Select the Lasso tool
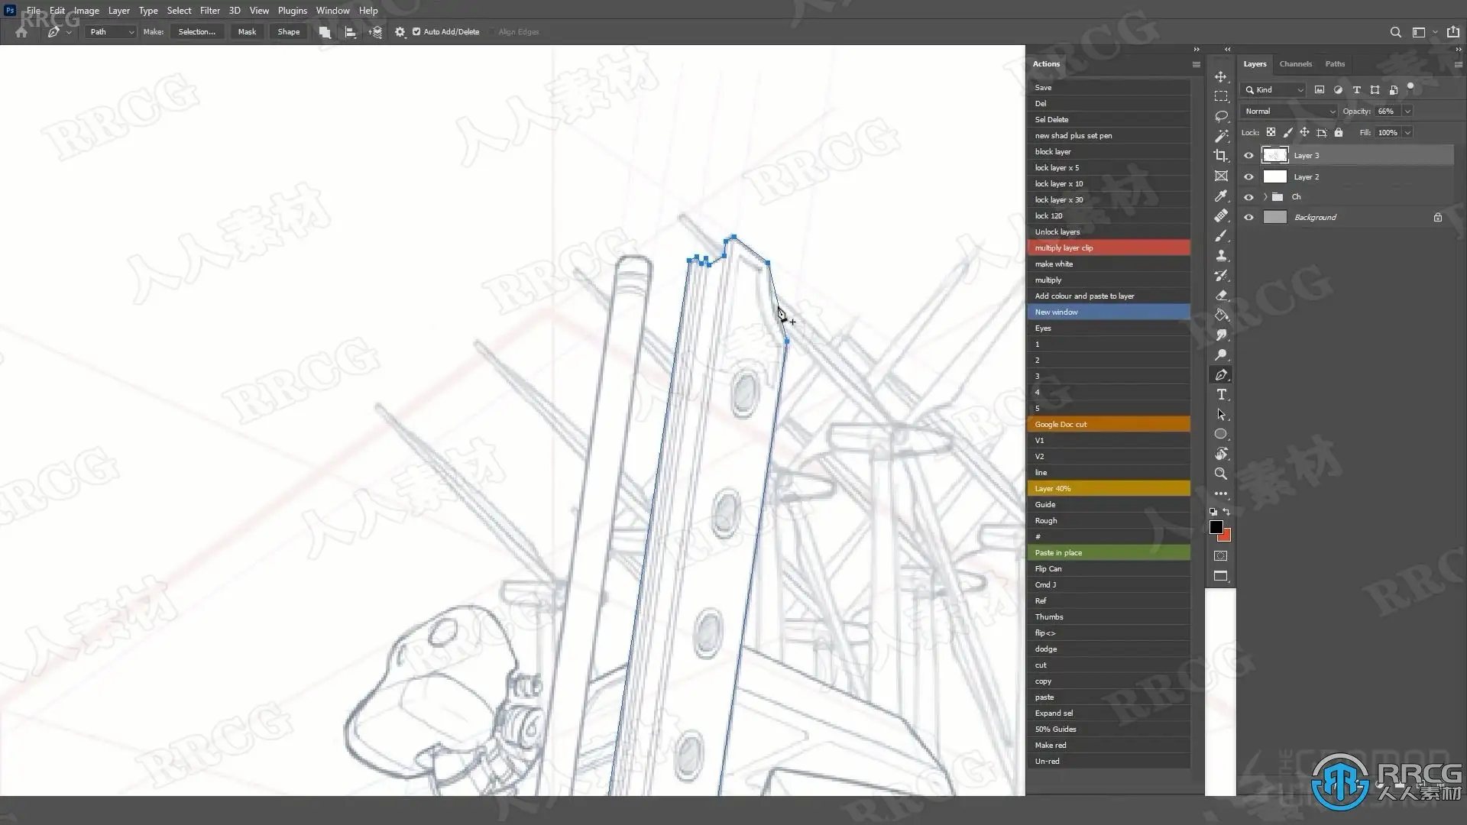 (1221, 116)
